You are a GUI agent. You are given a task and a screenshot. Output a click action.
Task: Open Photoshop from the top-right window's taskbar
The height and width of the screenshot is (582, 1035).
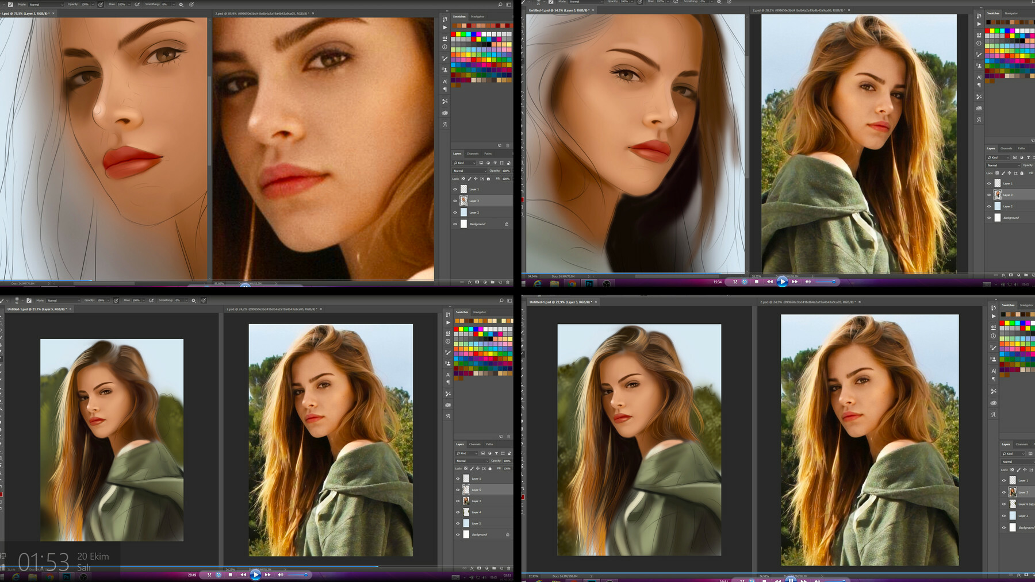(589, 283)
